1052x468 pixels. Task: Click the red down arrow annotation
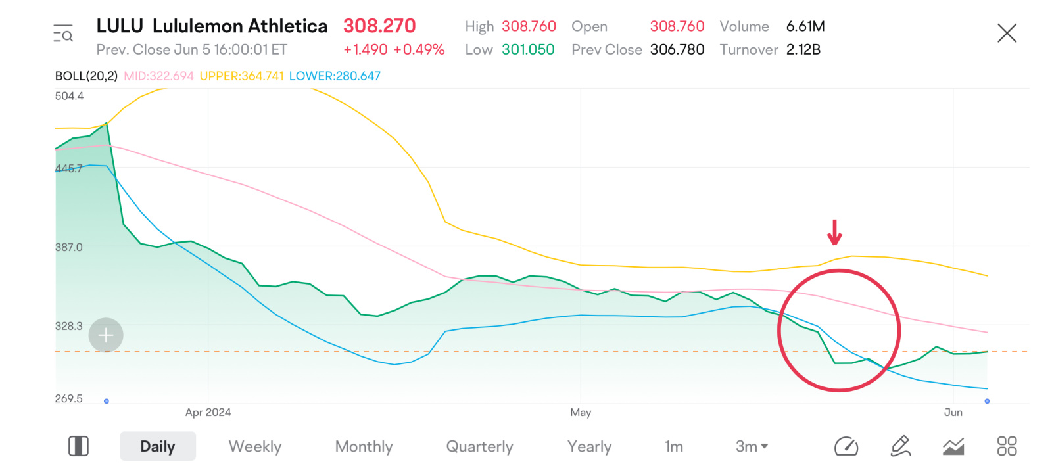(834, 232)
